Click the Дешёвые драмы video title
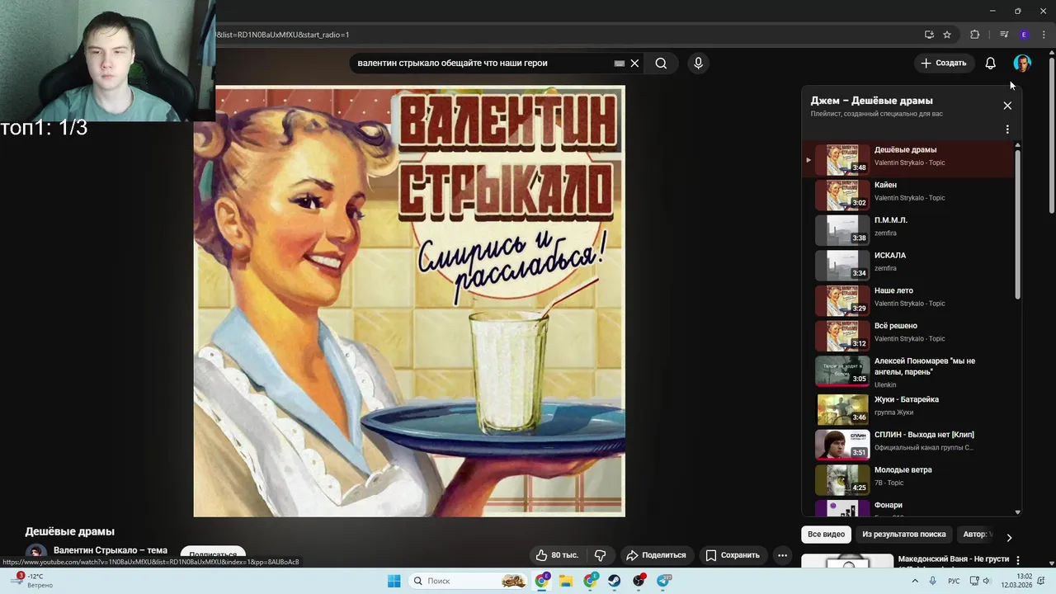This screenshot has width=1056, height=594. 70,531
